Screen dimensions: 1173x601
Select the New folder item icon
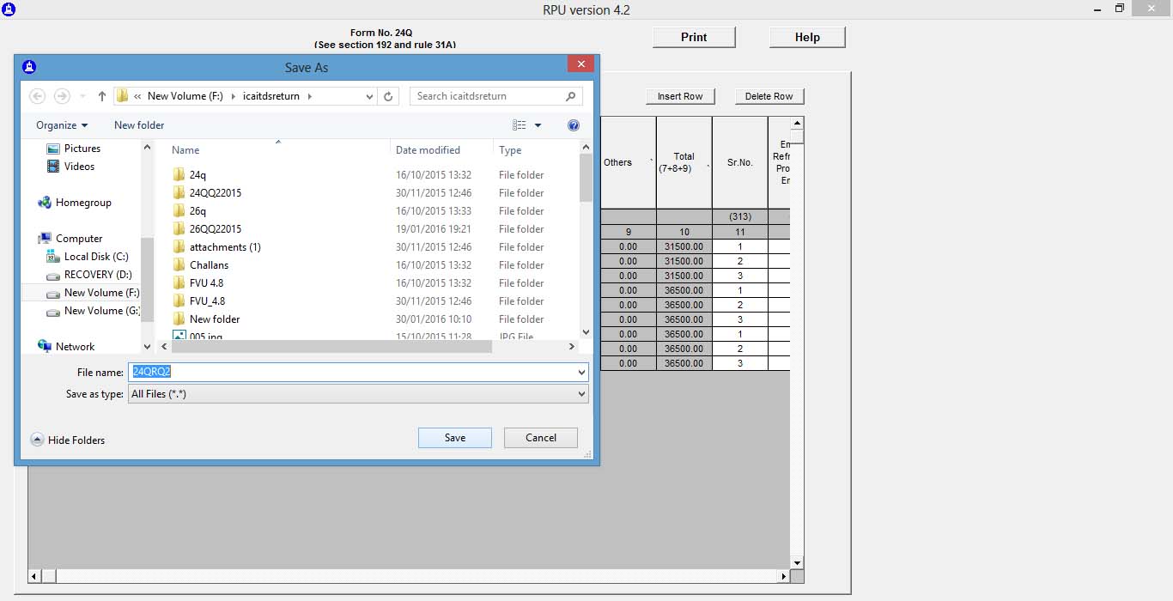pyautogui.click(x=179, y=319)
